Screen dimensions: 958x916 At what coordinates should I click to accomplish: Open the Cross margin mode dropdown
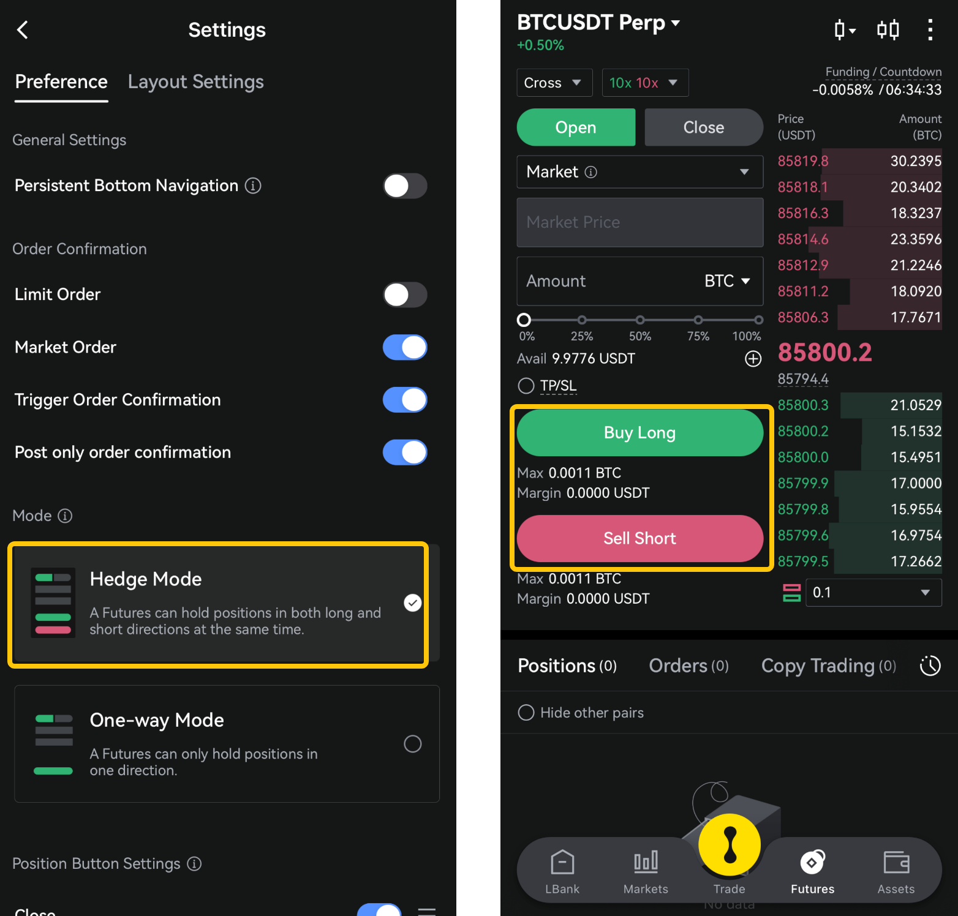point(555,83)
